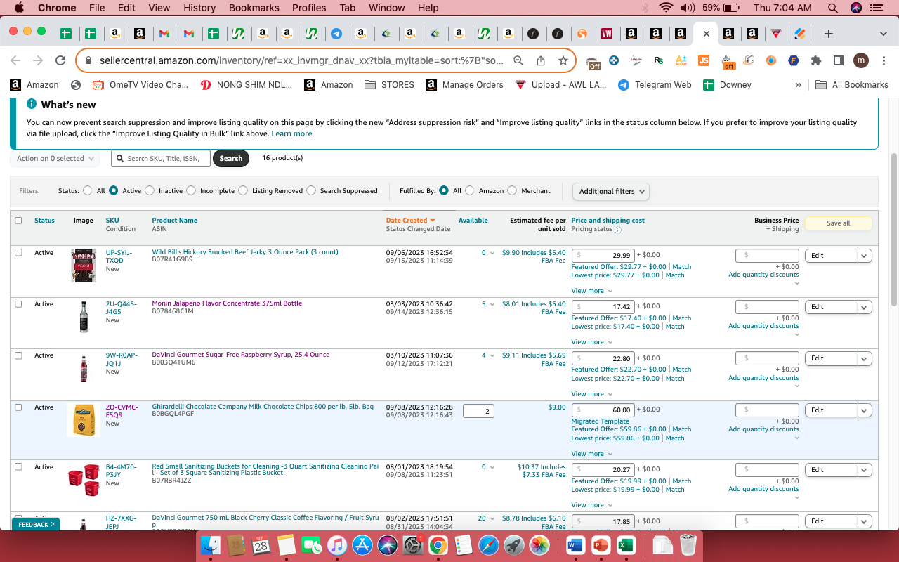Open Notes from the dock
The width and height of the screenshot is (899, 562).
point(286,545)
